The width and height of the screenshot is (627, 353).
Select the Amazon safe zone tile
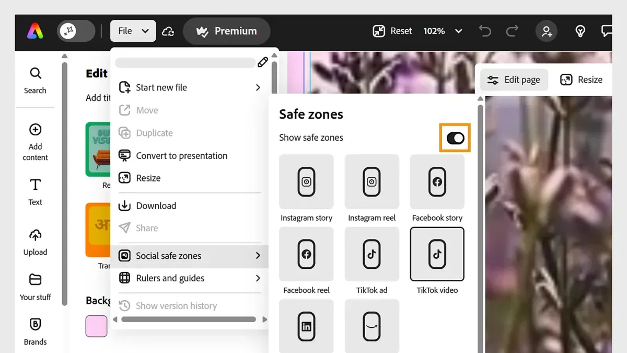point(371,326)
